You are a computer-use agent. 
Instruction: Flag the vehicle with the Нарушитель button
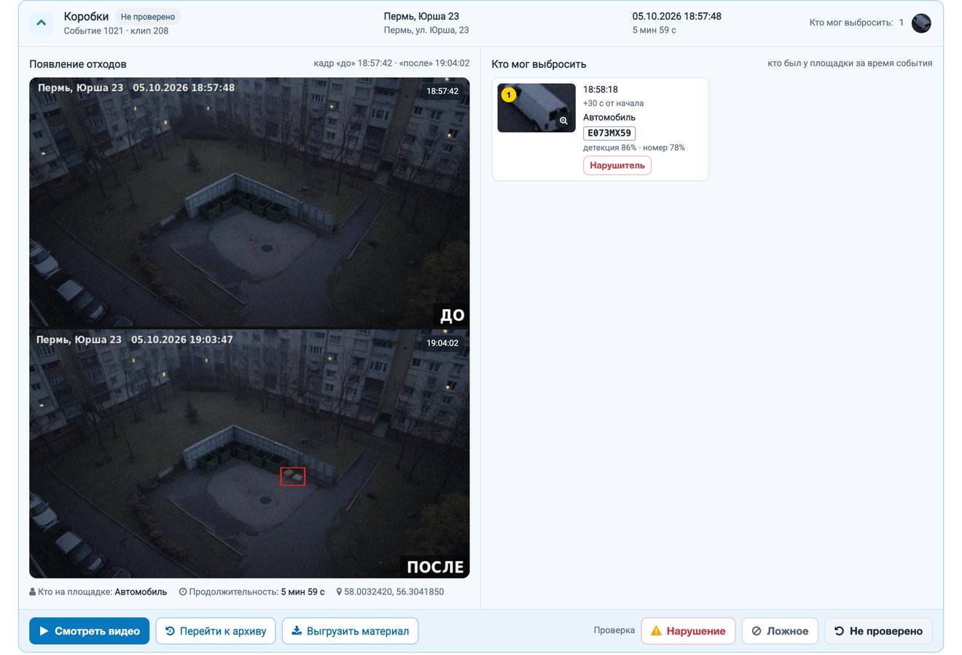[617, 166]
